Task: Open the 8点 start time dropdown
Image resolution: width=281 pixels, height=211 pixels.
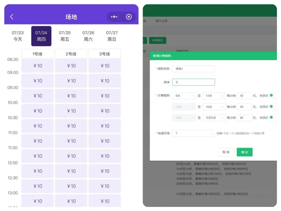Action: pos(184,96)
